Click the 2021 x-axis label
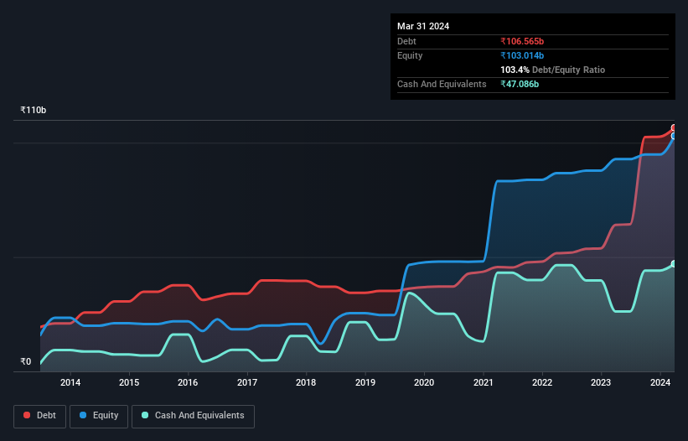Screen dimensions: 688x441 [x=483, y=382]
